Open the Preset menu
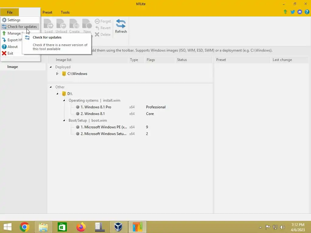This screenshot has width=311, height=233. coord(47,12)
